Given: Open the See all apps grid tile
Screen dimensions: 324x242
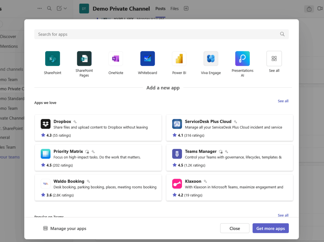Looking at the screenshot, I should point(274,59).
